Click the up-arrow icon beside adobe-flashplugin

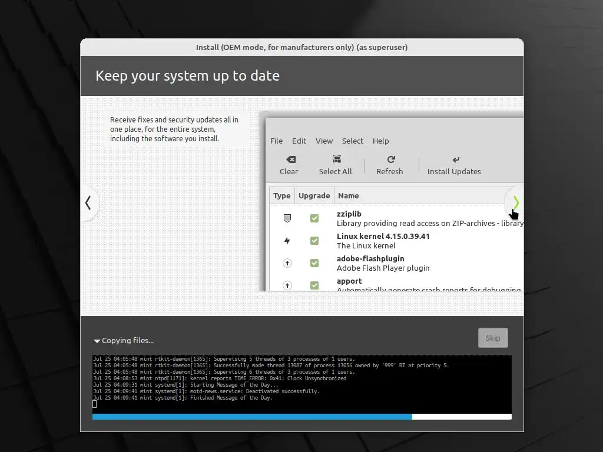click(x=287, y=263)
